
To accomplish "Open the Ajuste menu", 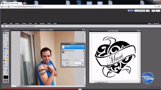I will pos(30,23).
